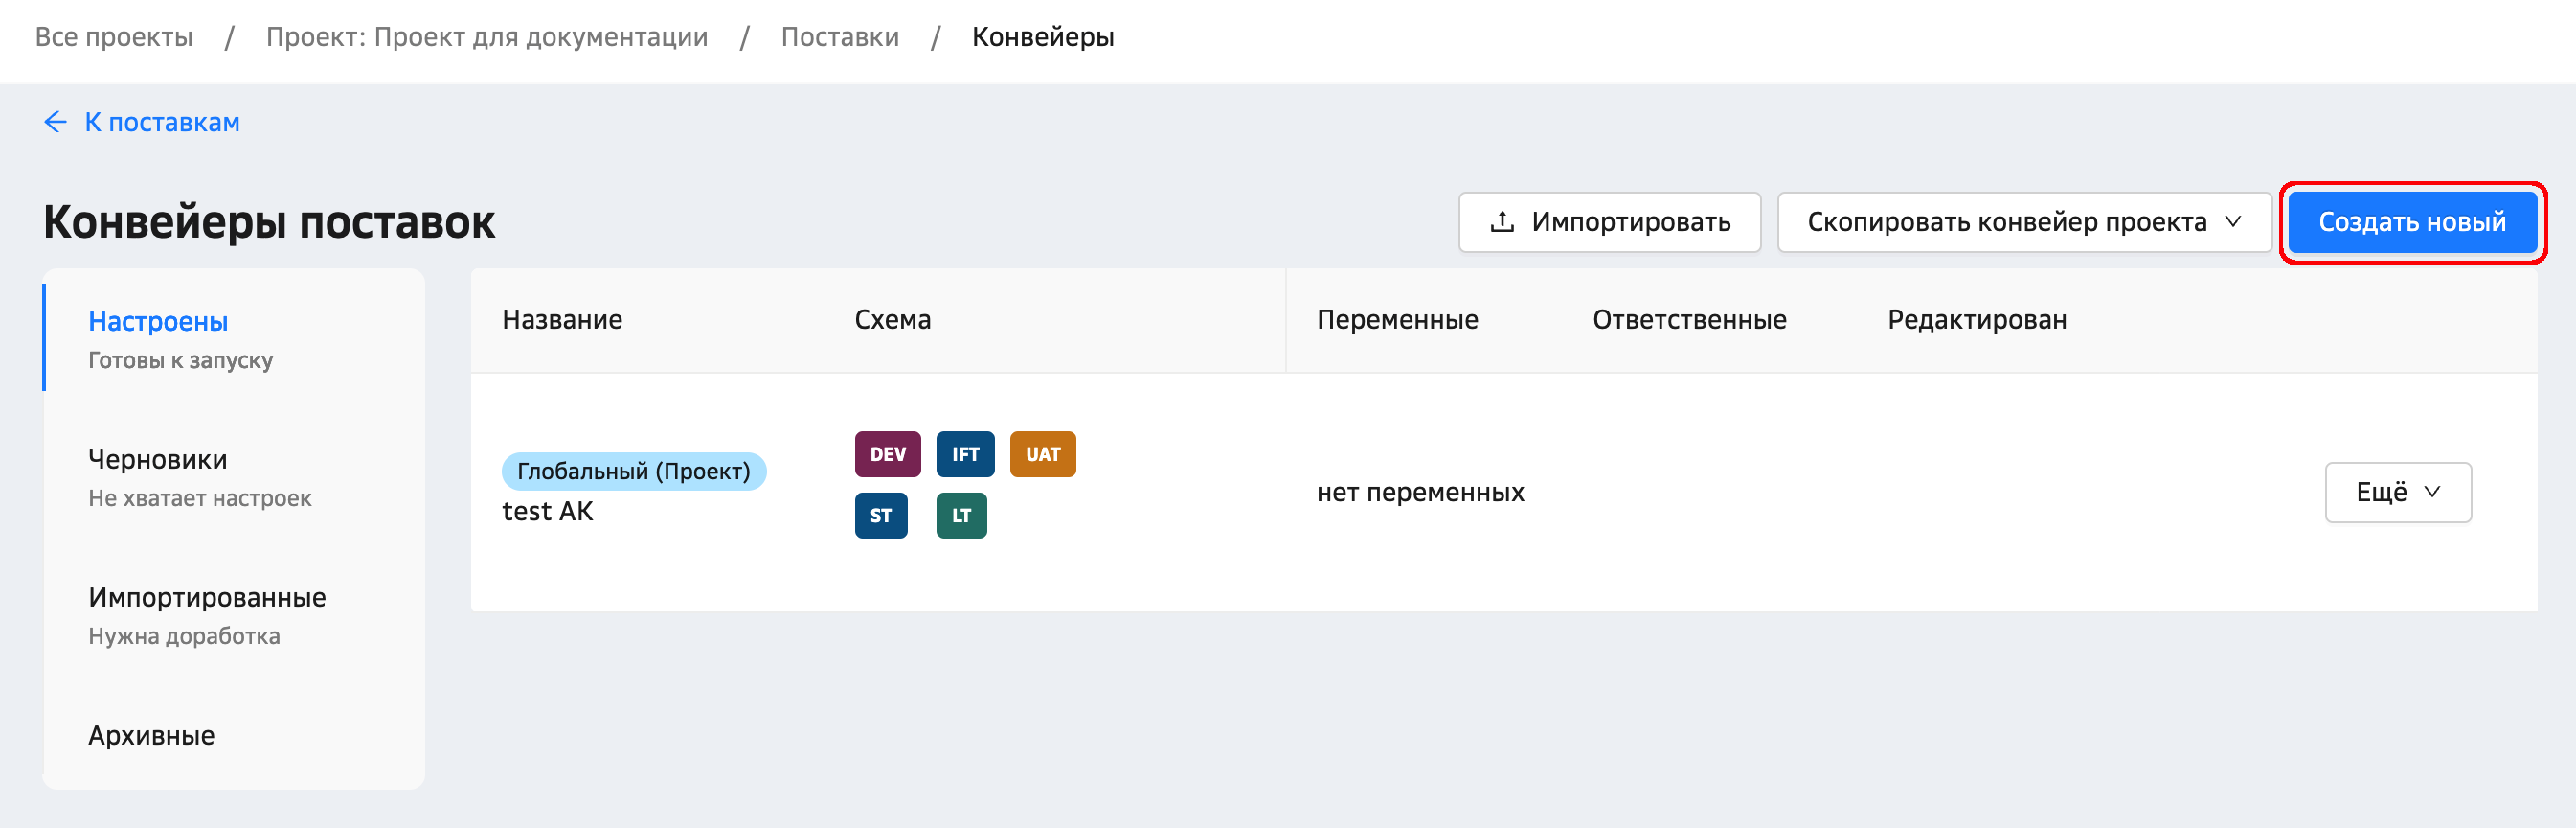Viewport: 2576px width, 828px height.
Task: Click the UAT stage badge
Action: click(x=1042, y=454)
